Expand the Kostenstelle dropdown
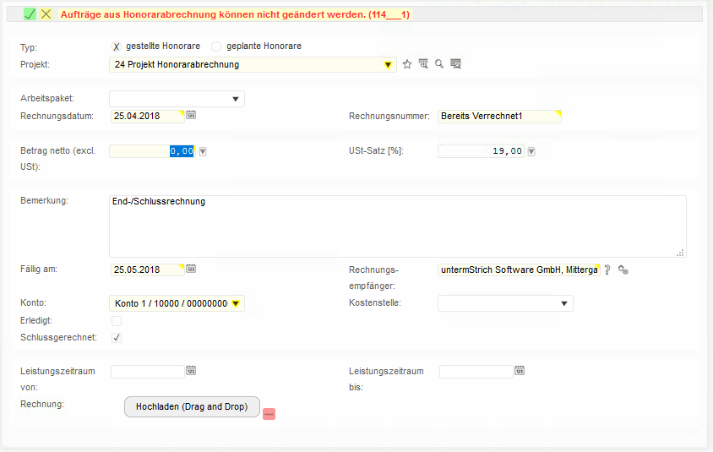Viewport: 713px width, 452px height. click(563, 303)
